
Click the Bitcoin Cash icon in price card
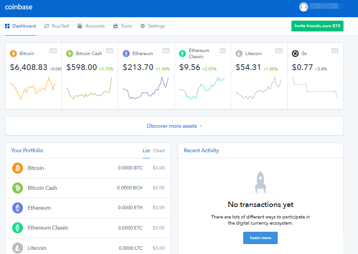click(70, 54)
